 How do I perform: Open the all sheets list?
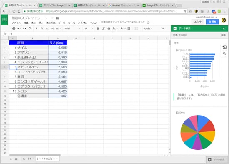tap(16, 159)
